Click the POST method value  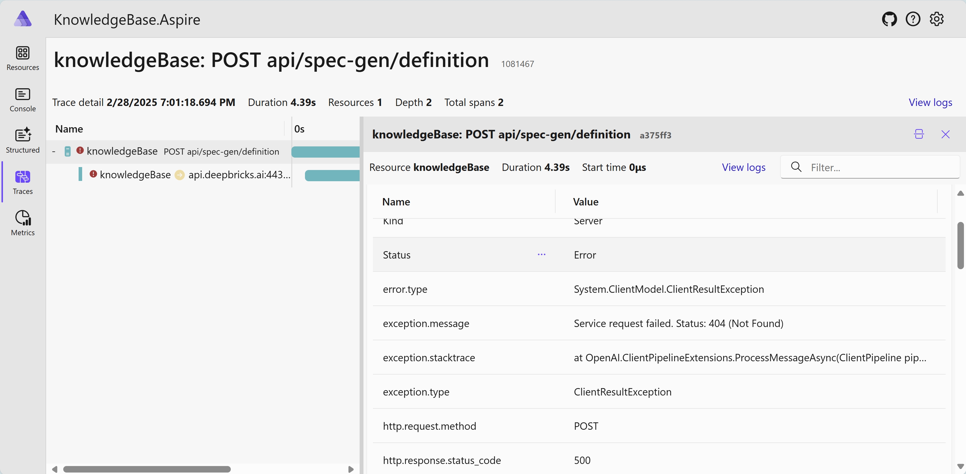pos(586,426)
